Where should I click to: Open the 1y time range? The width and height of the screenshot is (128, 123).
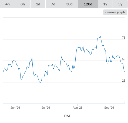105,4
